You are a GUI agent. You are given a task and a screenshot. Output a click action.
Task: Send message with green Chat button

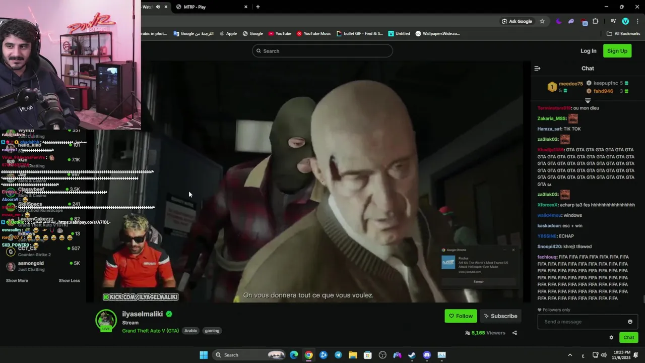click(x=629, y=338)
